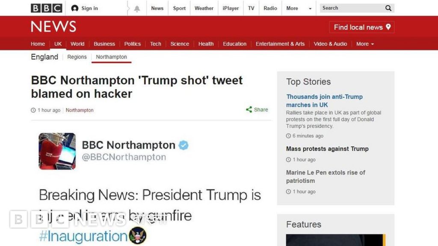Click the Search input field
Screen dimensions: 438x246
351,8
